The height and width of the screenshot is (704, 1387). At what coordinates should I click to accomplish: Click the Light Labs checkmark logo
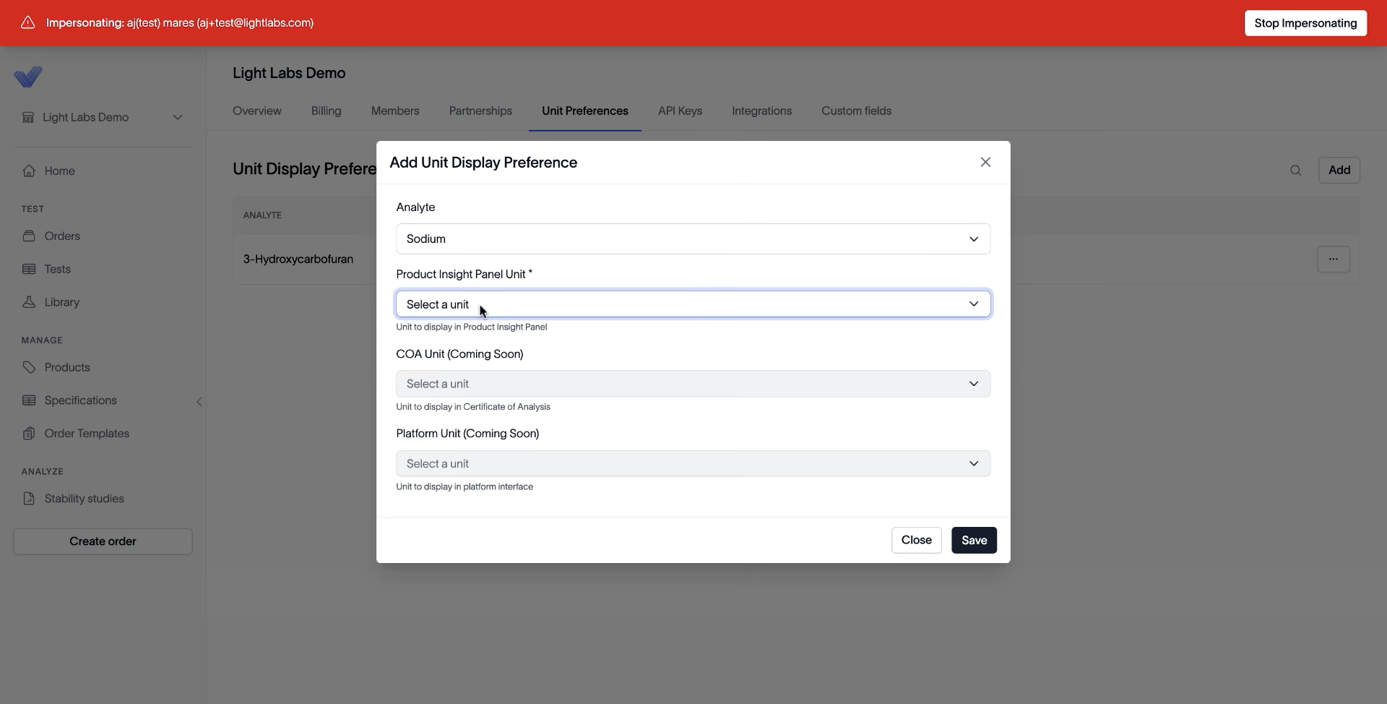tap(28, 77)
